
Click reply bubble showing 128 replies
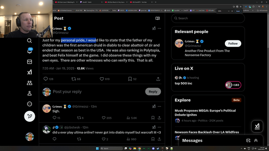tap(48, 79)
